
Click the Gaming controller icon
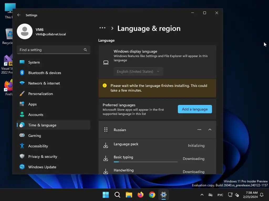pos(22,135)
